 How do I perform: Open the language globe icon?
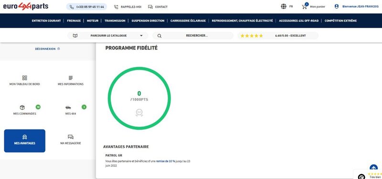[284, 7]
